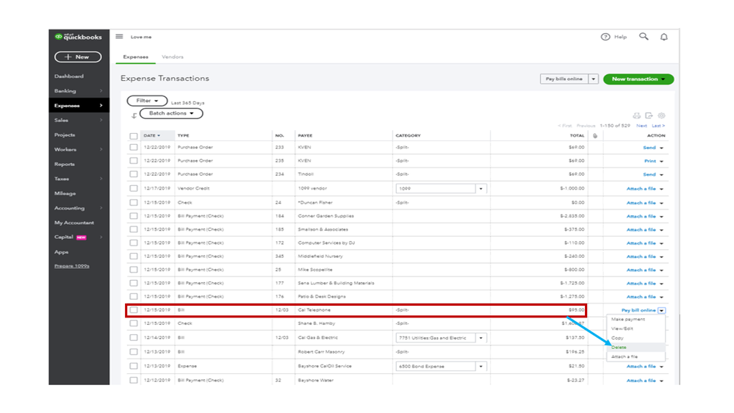Check the box for 1099 vendor credit
Viewport: 734px width, 413px height.
(x=134, y=188)
